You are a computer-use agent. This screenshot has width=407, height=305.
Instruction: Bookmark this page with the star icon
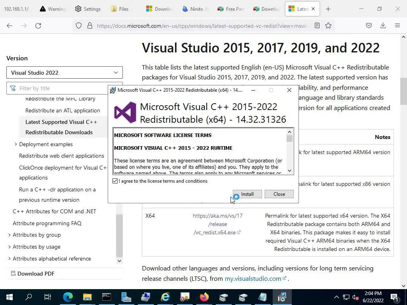328,25
